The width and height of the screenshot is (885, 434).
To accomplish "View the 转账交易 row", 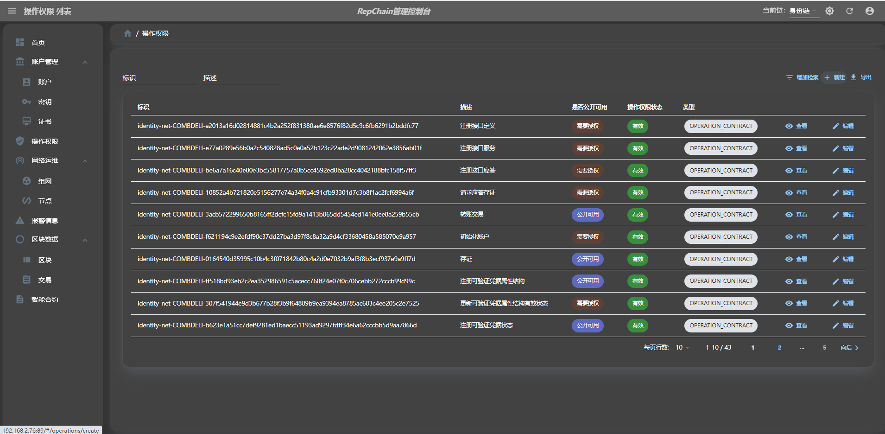I will pyautogui.click(x=796, y=215).
